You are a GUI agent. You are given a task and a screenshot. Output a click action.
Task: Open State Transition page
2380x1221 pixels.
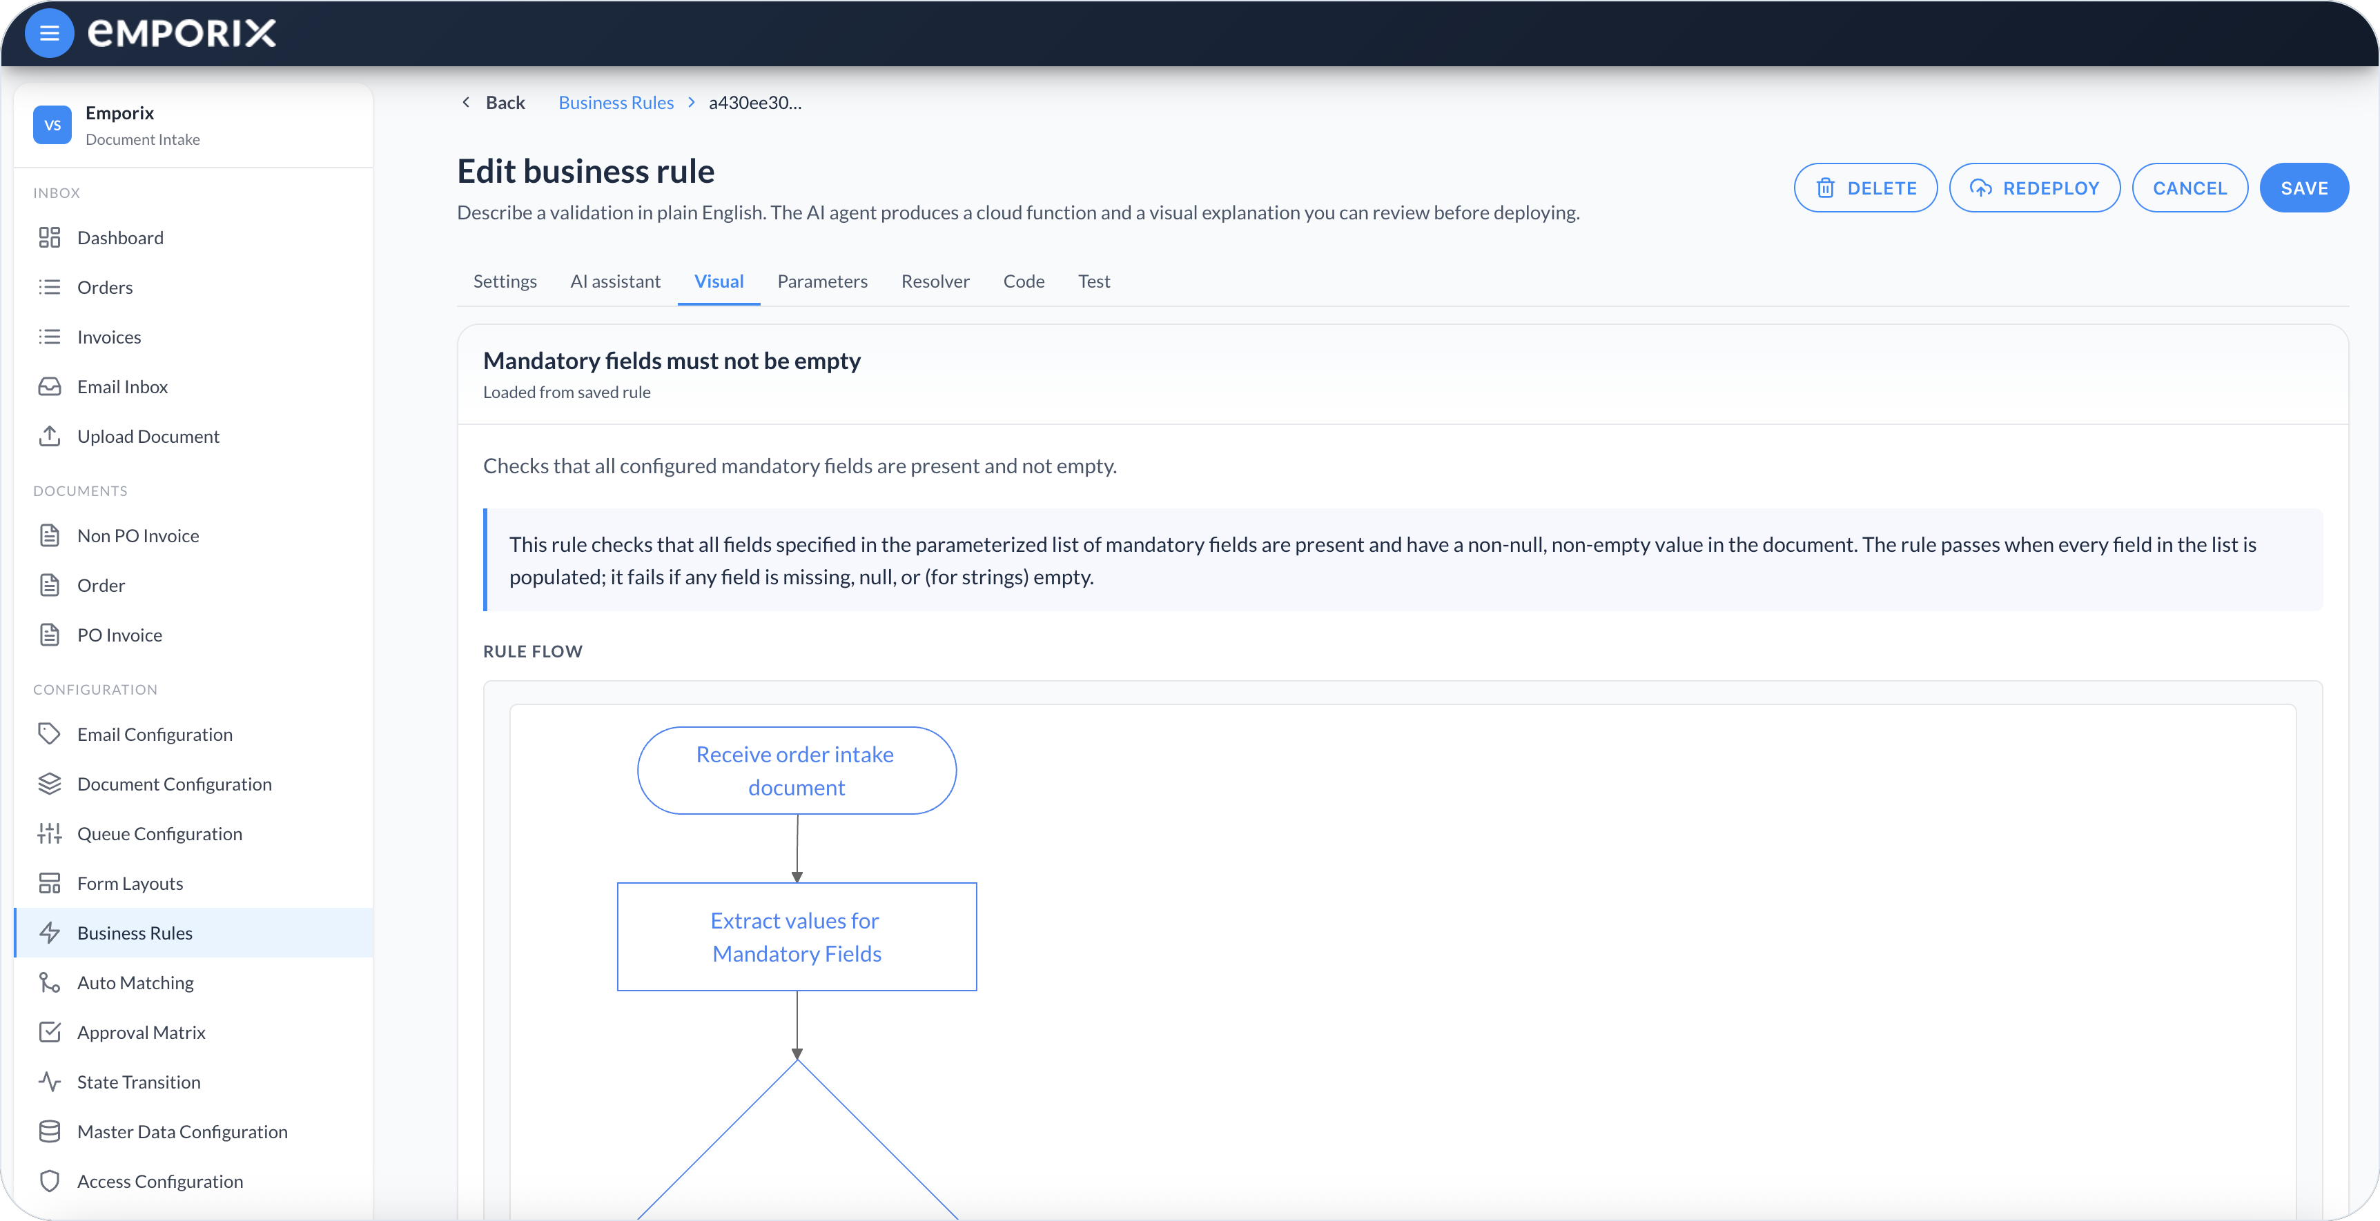tap(194, 1082)
